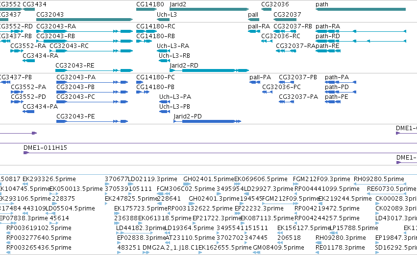The width and height of the screenshot is (417, 255).
Task: Open EST RP003619102.5prime label
Action: point(39,228)
